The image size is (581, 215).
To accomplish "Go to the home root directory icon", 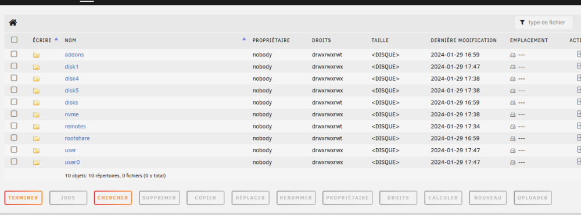I will pos(13,23).
